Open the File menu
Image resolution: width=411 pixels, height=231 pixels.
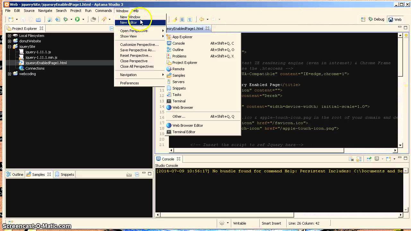tap(8, 11)
